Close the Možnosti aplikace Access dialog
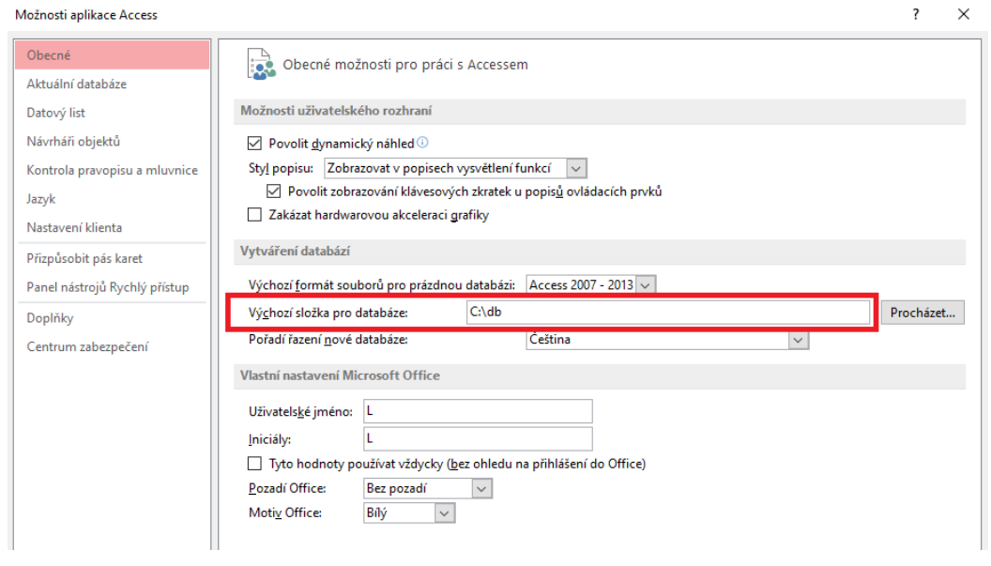The width and height of the screenshot is (991, 566). pos(963,14)
